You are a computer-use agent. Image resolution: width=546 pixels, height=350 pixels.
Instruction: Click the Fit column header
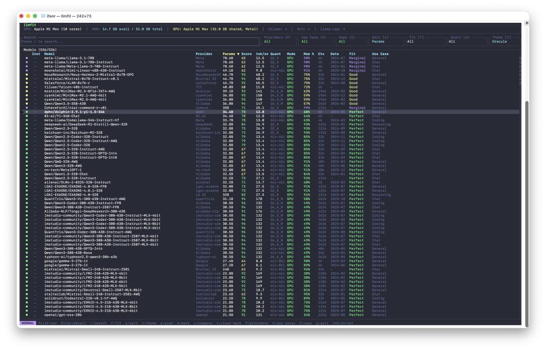tap(352, 54)
